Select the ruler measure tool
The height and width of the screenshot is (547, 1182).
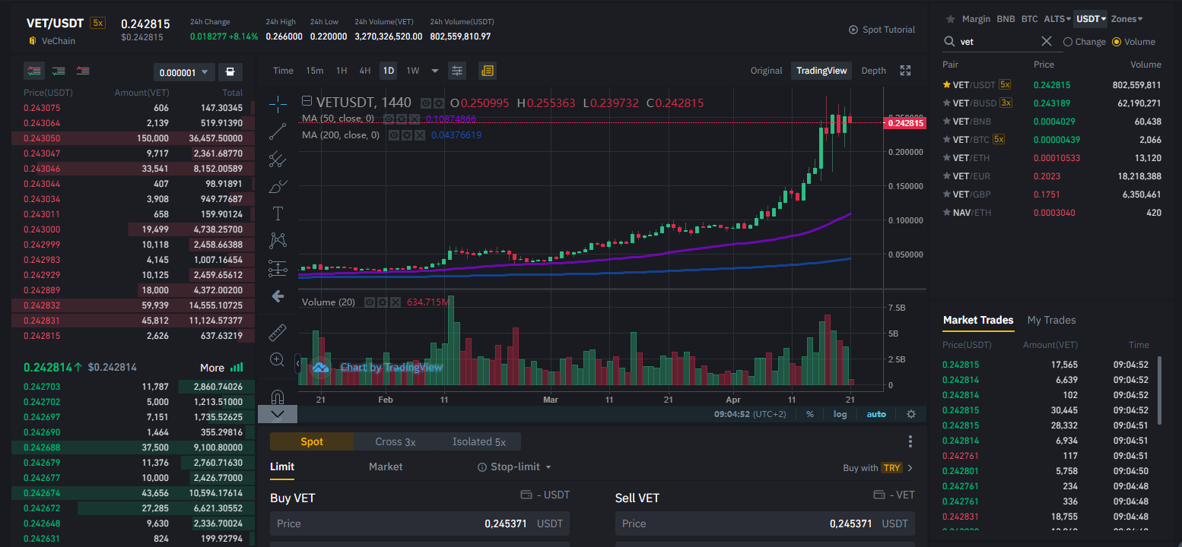click(x=278, y=332)
